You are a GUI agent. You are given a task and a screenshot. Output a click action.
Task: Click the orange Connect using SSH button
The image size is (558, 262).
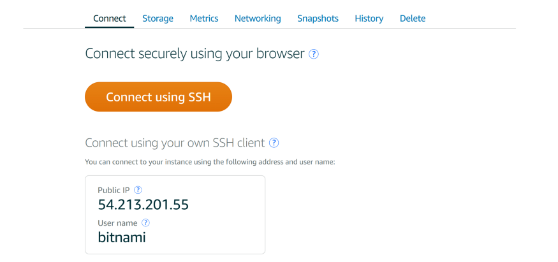coord(158,97)
